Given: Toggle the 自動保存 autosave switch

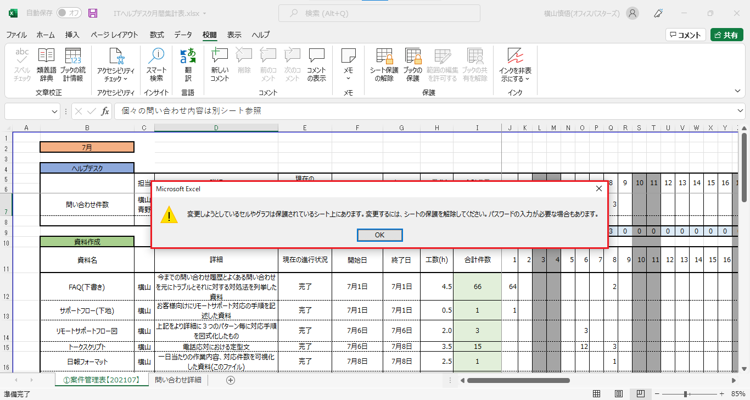Looking at the screenshot, I should [69, 13].
